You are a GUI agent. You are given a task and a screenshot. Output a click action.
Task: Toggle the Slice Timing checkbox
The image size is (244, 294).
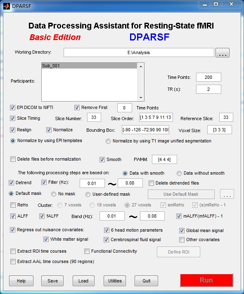12,119
